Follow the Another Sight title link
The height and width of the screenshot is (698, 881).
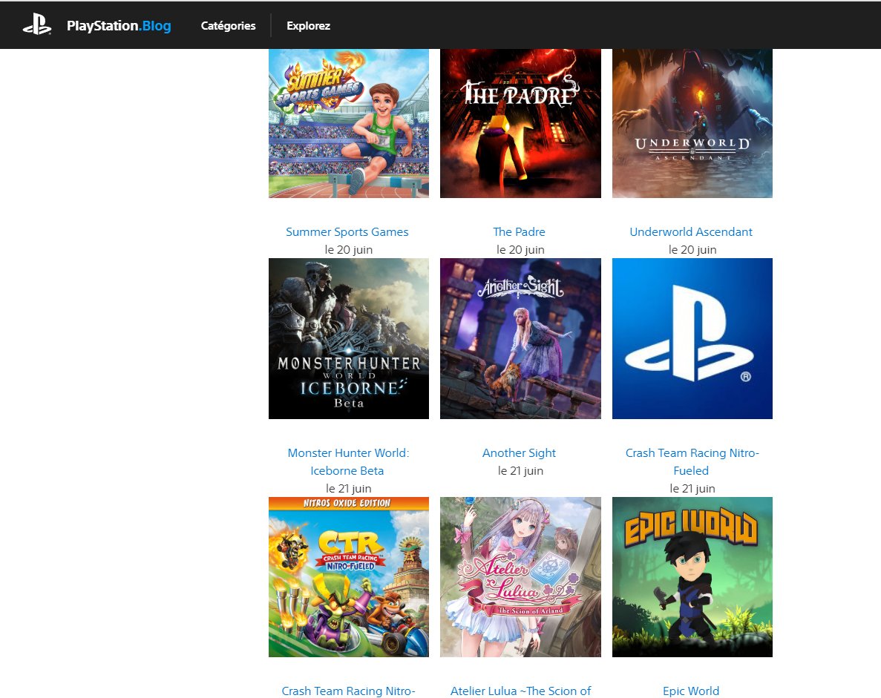(519, 452)
